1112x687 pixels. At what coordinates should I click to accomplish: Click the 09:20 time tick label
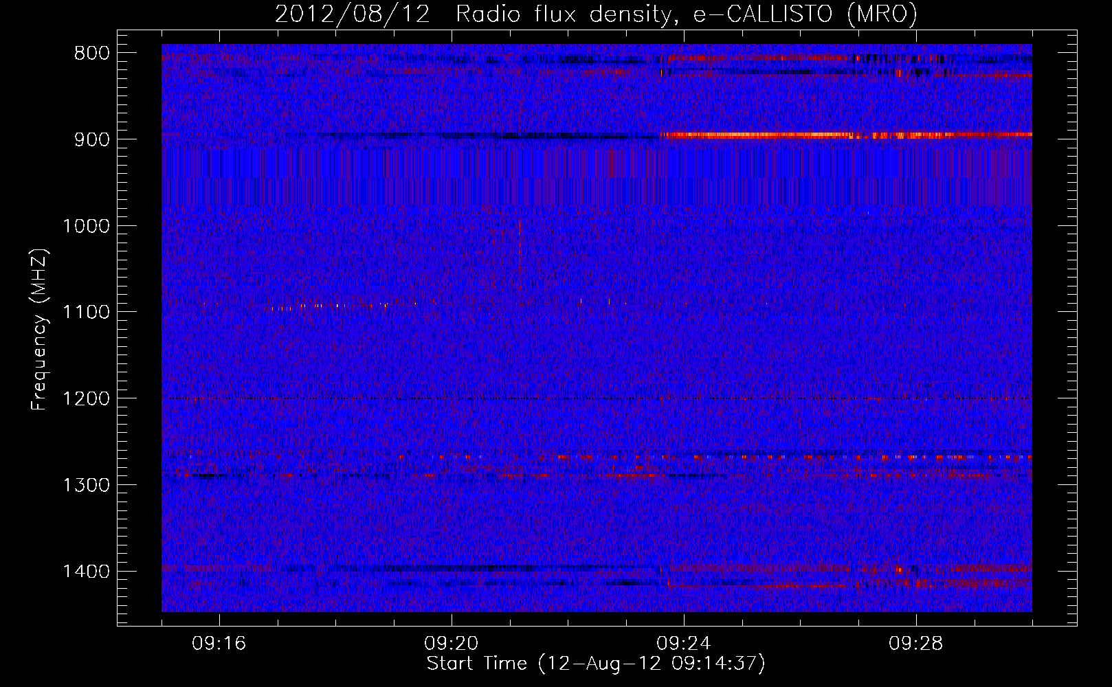click(451, 644)
